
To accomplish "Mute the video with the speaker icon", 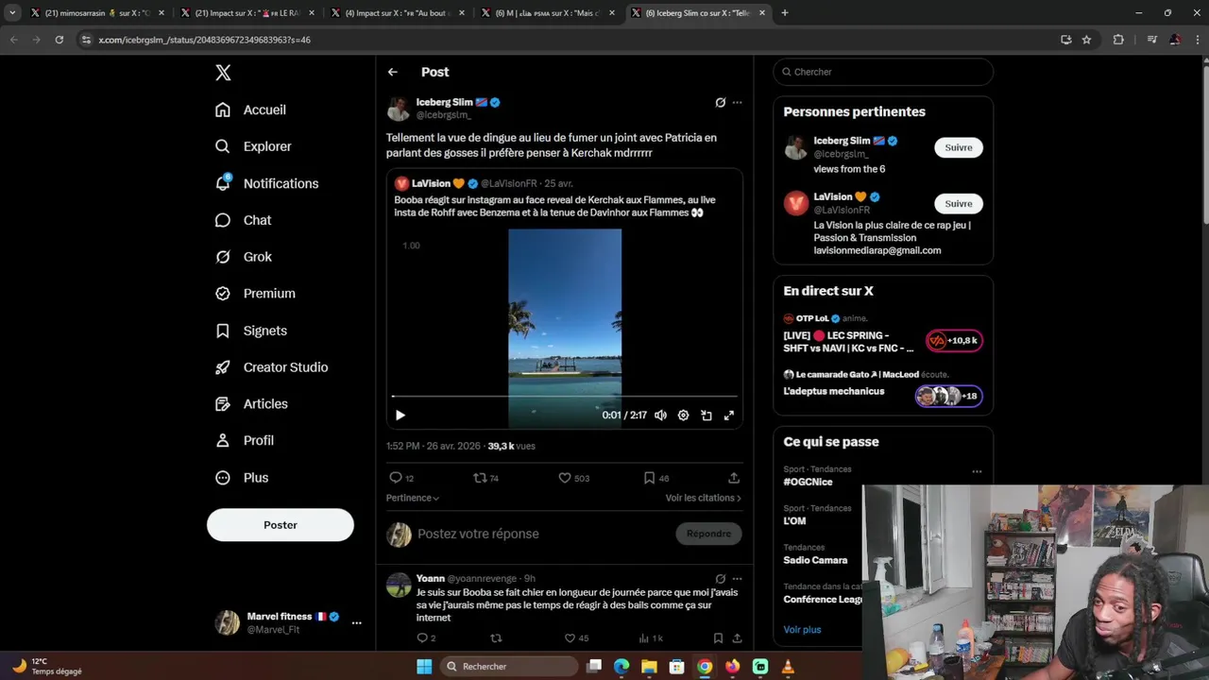I will coord(660,416).
